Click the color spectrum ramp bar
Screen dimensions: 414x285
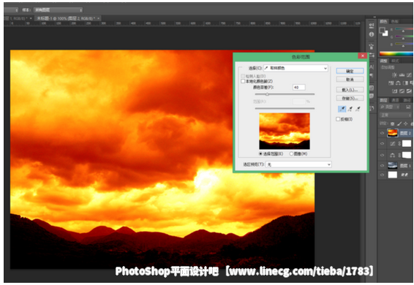pyautogui.click(x=396, y=54)
